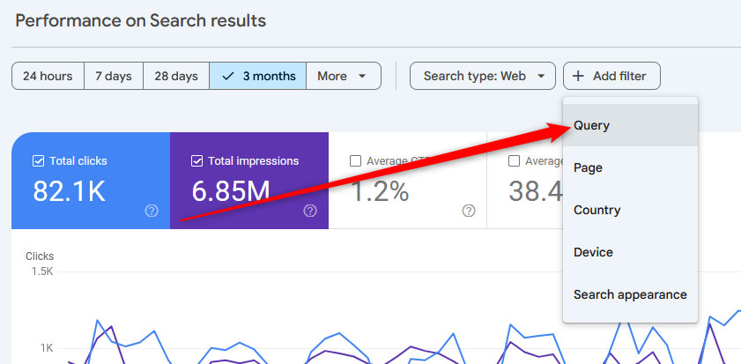Choose Search appearance filter option
Screen dimensions: 741x364
pos(630,294)
